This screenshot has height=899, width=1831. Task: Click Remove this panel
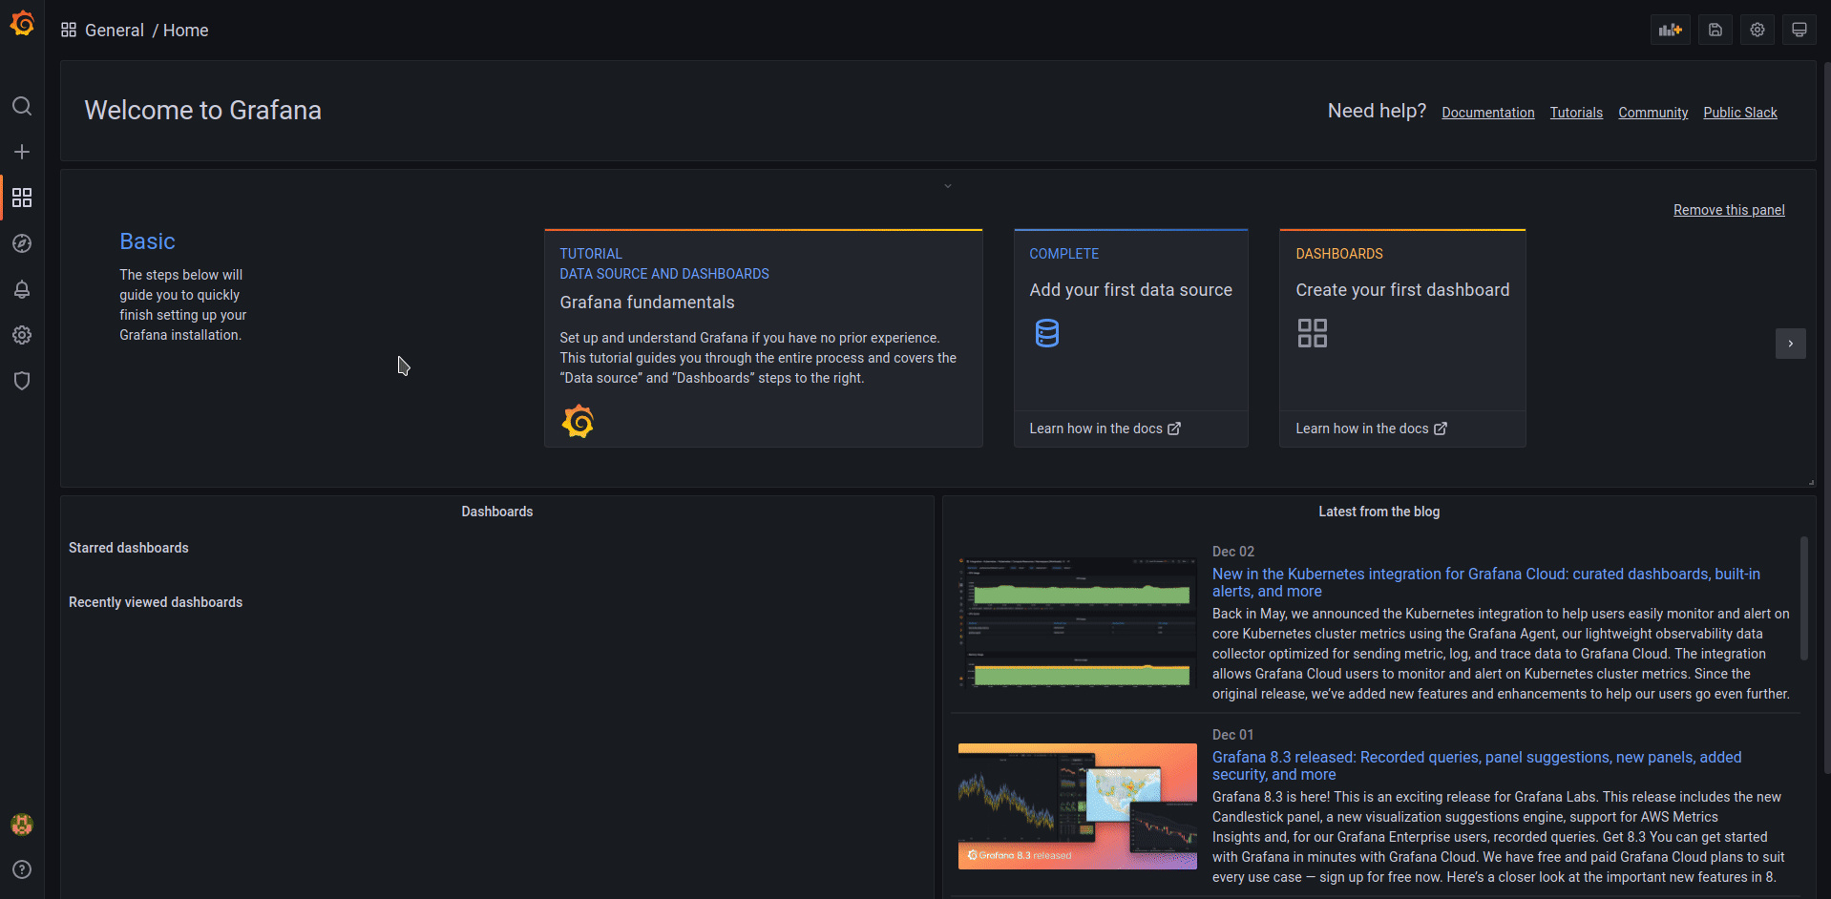tap(1729, 209)
